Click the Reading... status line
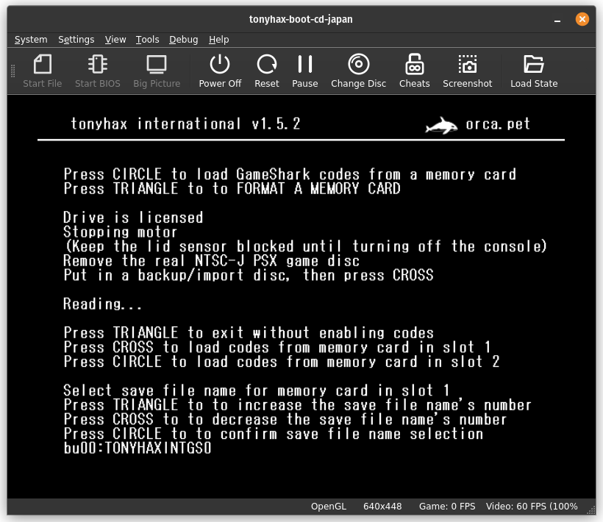Screen dimensions: 603x522 102,304
